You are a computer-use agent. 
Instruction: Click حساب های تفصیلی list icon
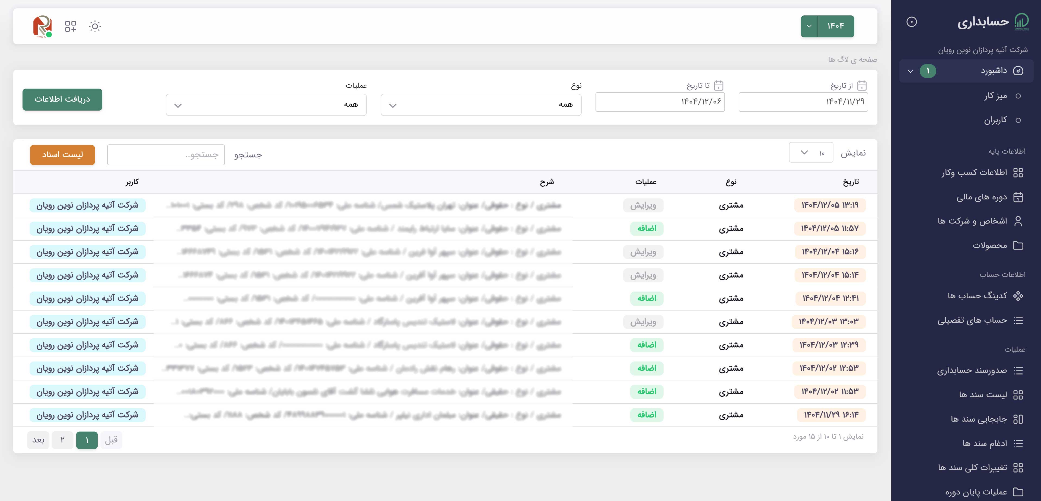tap(1018, 320)
